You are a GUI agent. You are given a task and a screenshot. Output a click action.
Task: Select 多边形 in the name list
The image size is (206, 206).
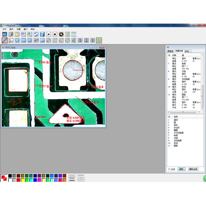[x=177, y=127]
